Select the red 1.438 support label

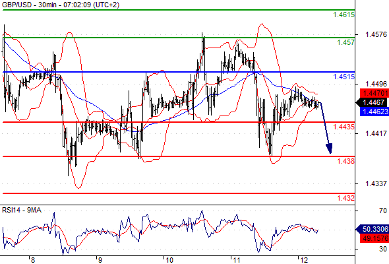pos(346,161)
